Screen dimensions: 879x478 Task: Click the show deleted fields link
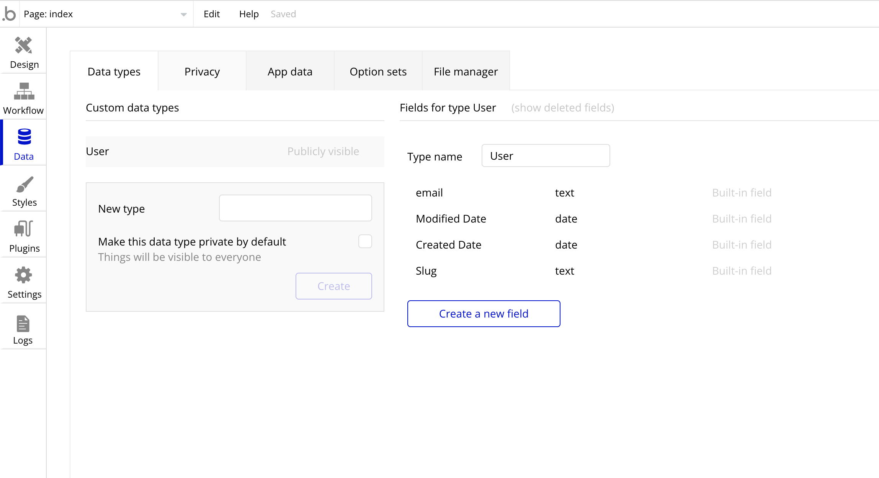tap(562, 108)
